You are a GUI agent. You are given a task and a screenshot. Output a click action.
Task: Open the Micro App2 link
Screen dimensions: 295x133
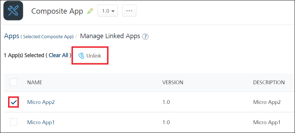click(41, 102)
